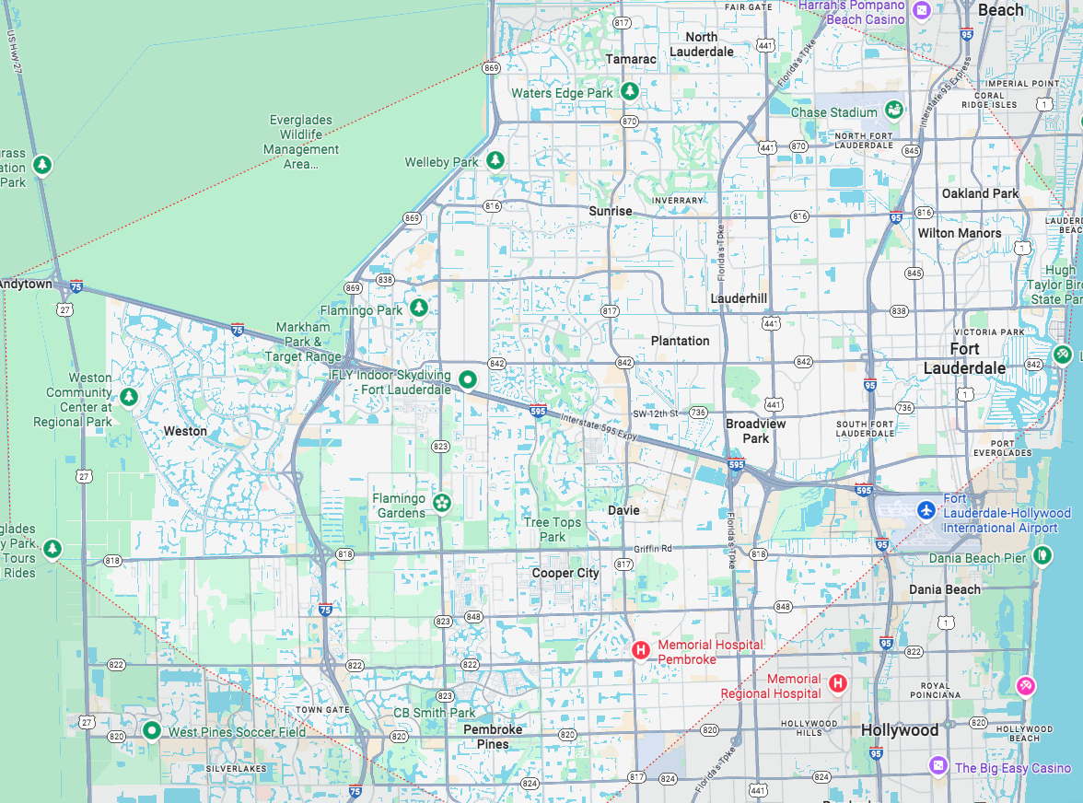Click the Inverrary neighborhood label

tap(678, 200)
